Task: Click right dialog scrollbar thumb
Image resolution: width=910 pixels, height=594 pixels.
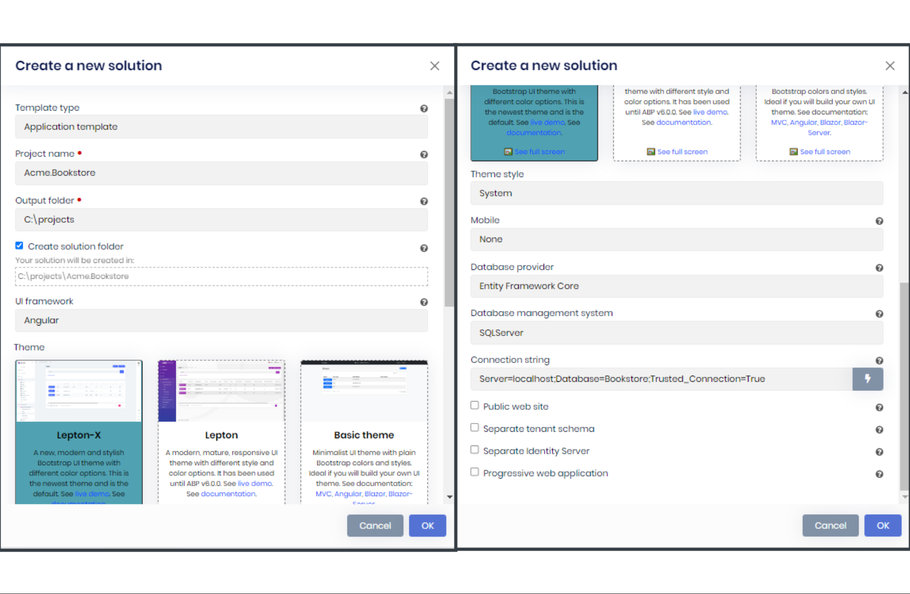Action: [905, 386]
